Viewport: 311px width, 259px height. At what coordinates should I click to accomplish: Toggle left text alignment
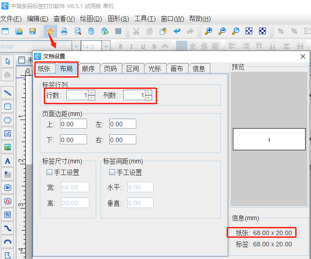(x=181, y=46)
